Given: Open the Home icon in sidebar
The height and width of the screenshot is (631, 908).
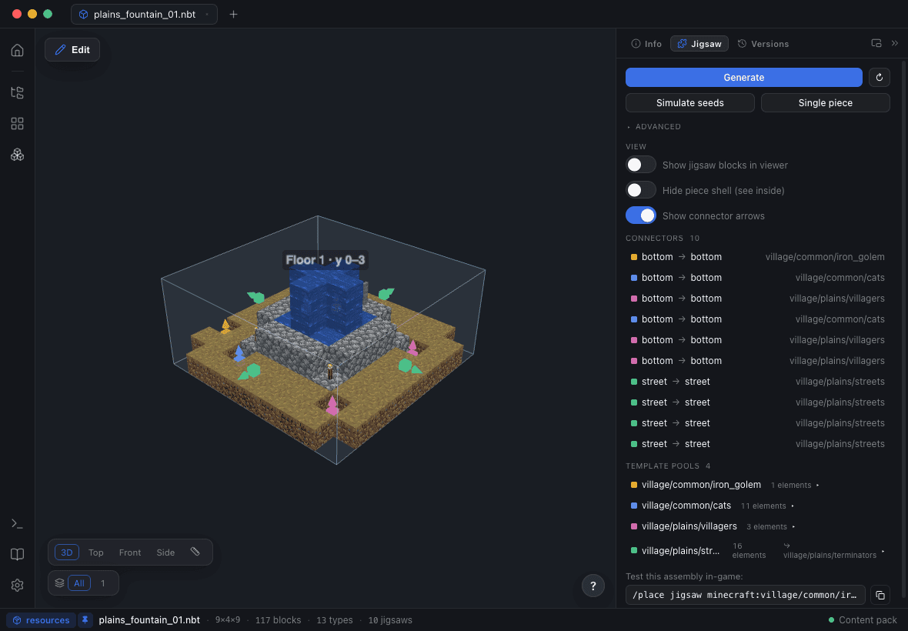Looking at the screenshot, I should point(18,50).
